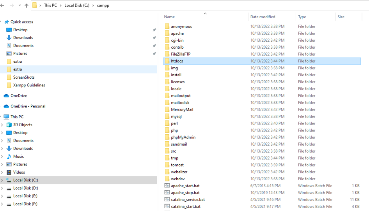Select the apache folder
Image resolution: width=369 pixels, height=211 pixels.
tap(177, 33)
